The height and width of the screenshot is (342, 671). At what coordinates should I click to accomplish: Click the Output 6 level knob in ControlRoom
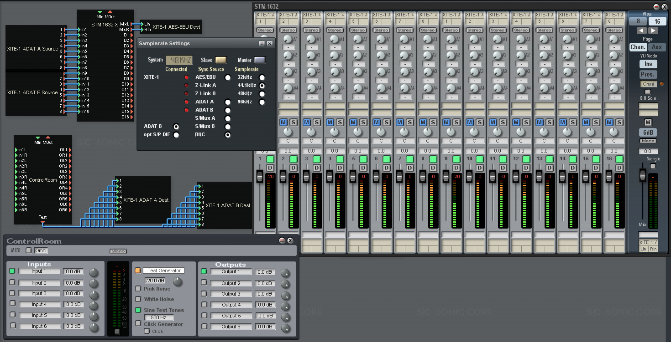coord(285,328)
